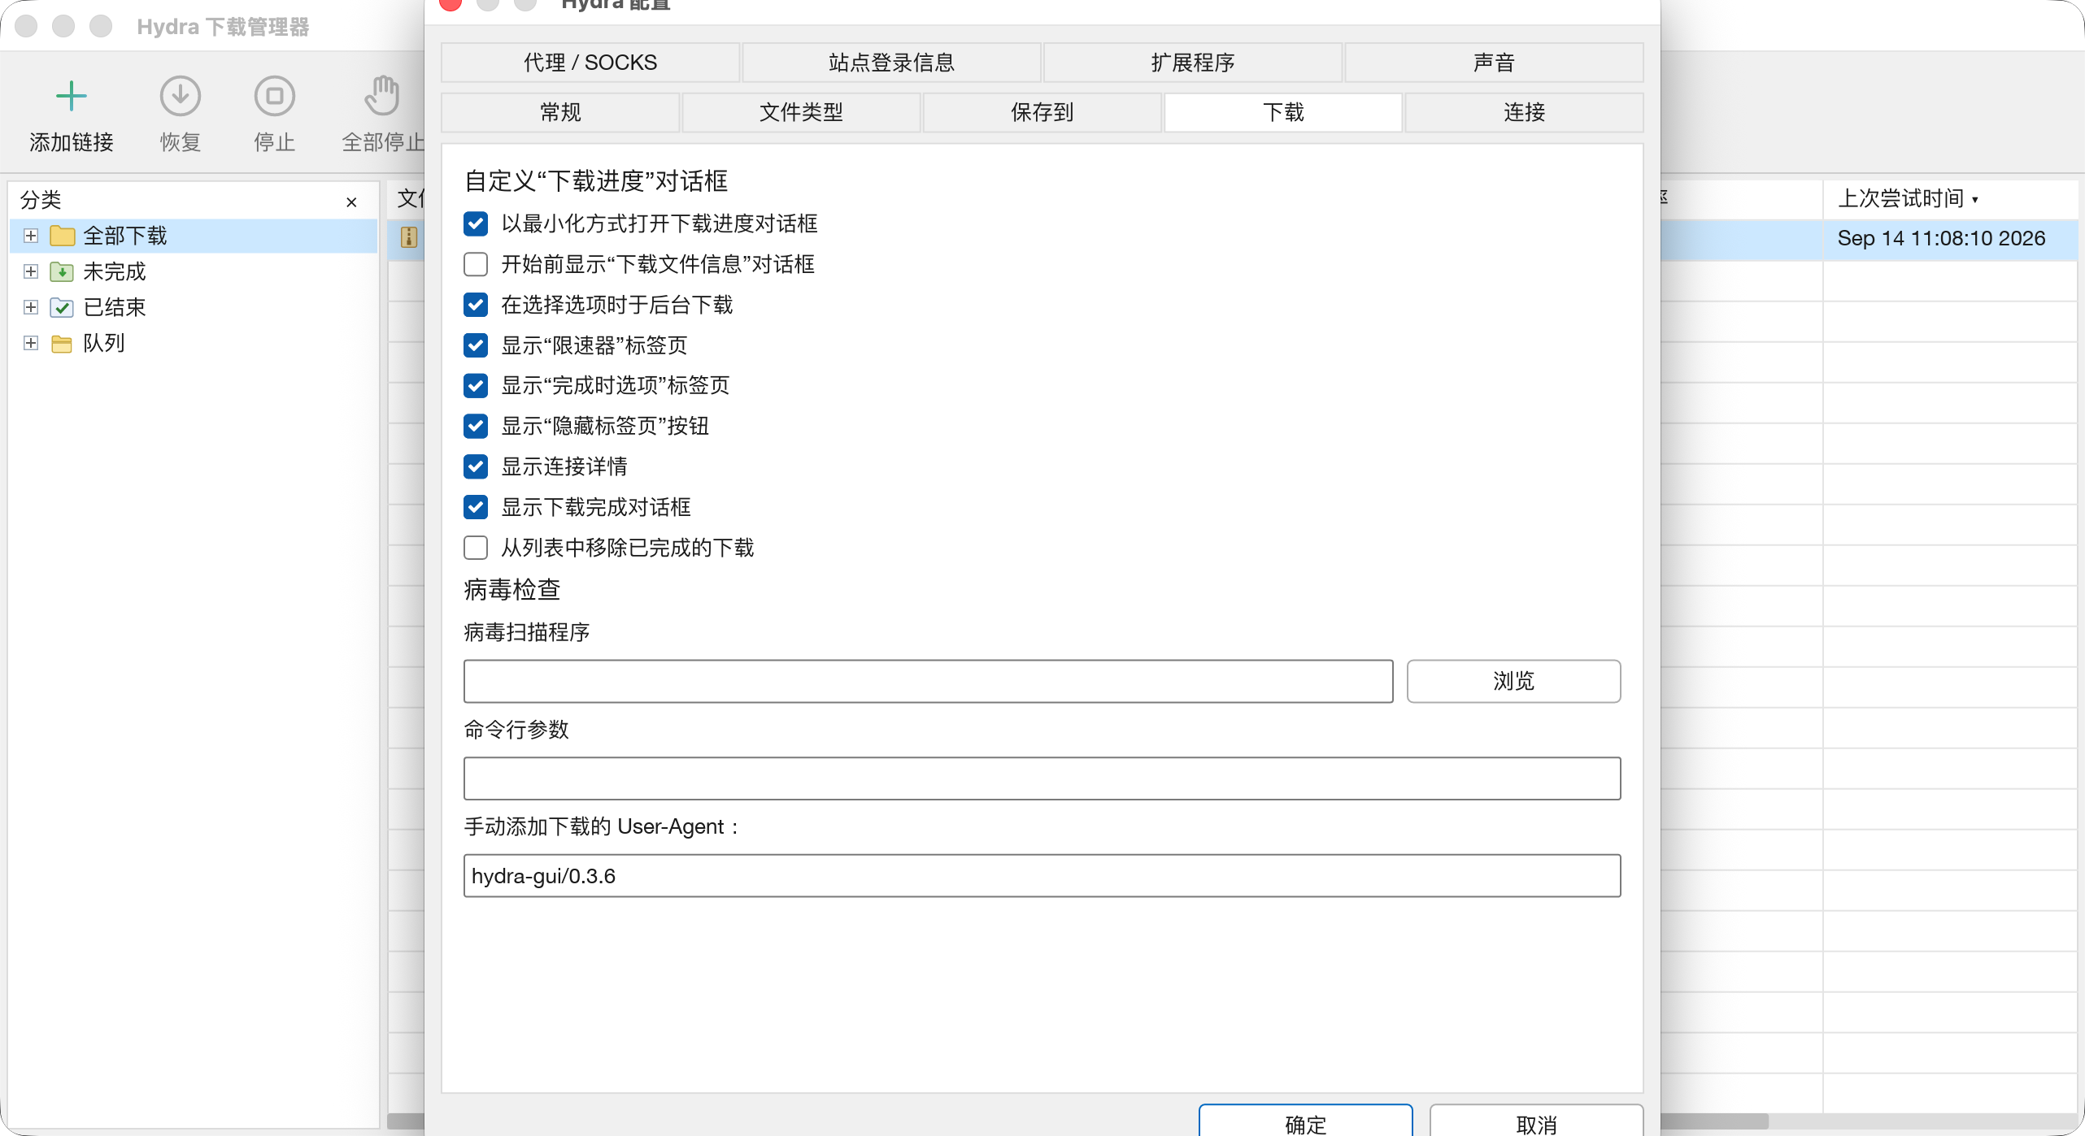
Task: Select the 队列 folder icon
Action: (x=63, y=343)
